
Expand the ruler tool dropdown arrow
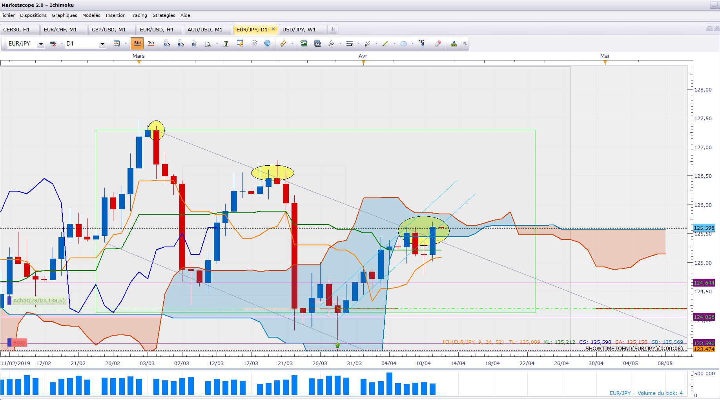[292, 44]
